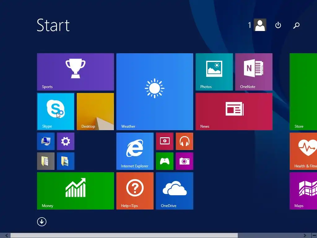The height and width of the screenshot is (238, 317).
Task: Open the Weather tile
Action: 155,92
